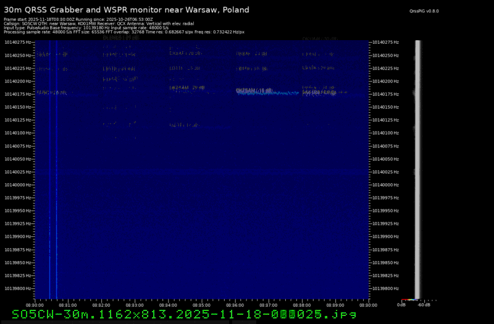This screenshot has width=494, height=324.
Task: Click '10140150 Hz' on the right frequency axis
Action: (385, 107)
